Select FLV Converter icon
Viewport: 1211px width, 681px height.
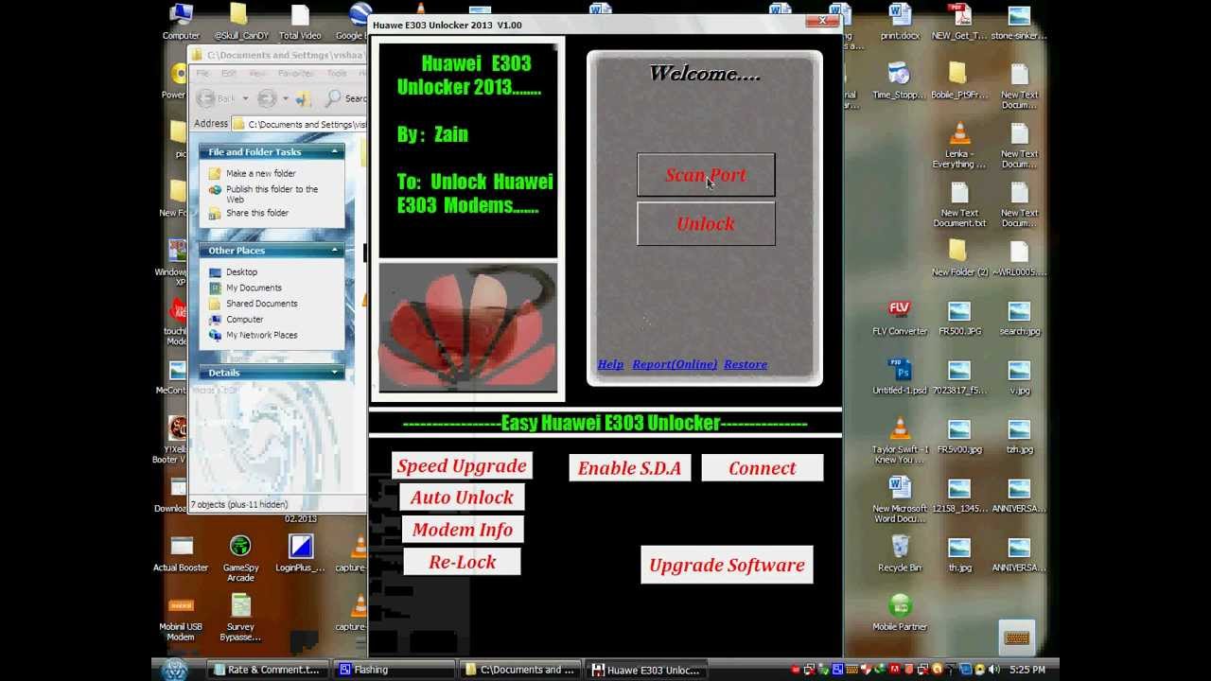[x=900, y=318]
